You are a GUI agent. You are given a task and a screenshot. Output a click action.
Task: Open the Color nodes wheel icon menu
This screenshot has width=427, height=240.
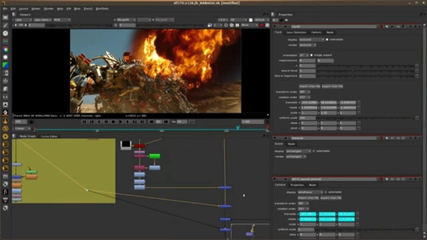pyautogui.click(x=5, y=49)
